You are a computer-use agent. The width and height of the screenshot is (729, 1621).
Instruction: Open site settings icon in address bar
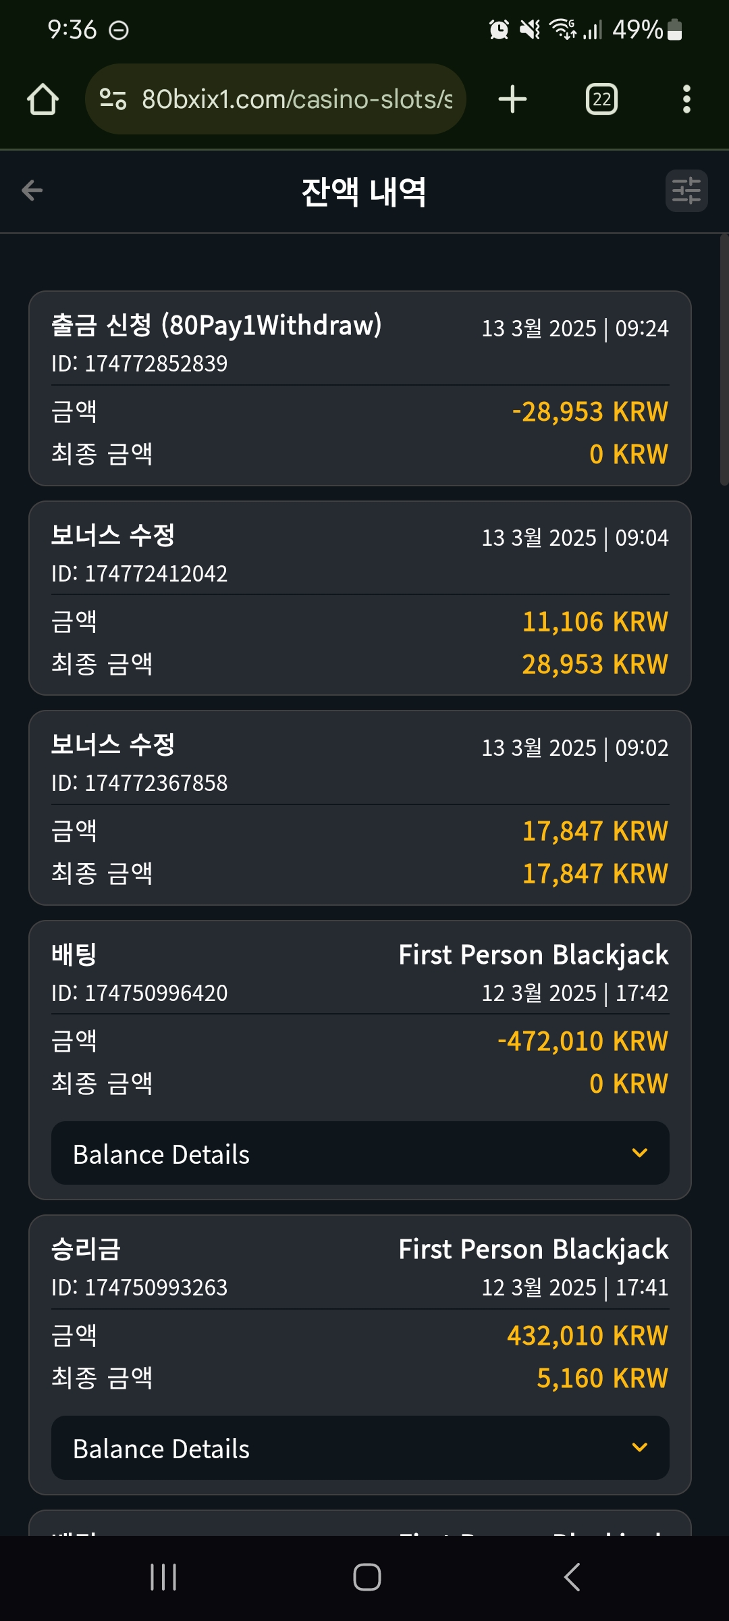(x=113, y=99)
